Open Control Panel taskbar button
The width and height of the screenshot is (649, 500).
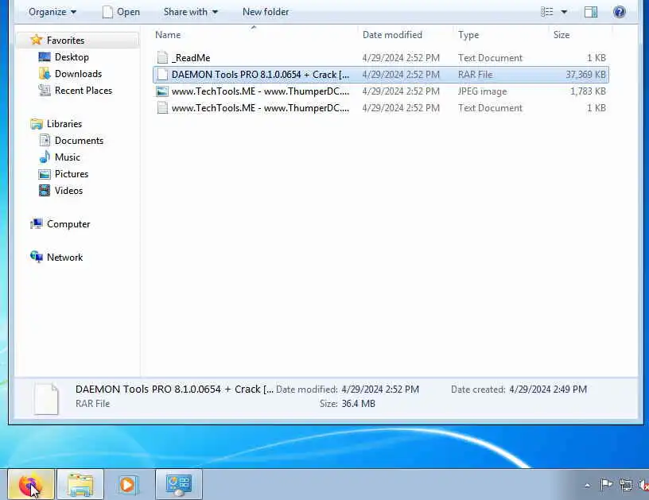[x=178, y=485]
